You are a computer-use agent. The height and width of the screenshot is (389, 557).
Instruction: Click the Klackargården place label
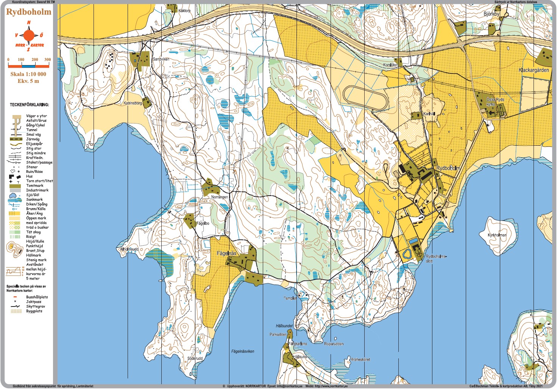click(534, 70)
